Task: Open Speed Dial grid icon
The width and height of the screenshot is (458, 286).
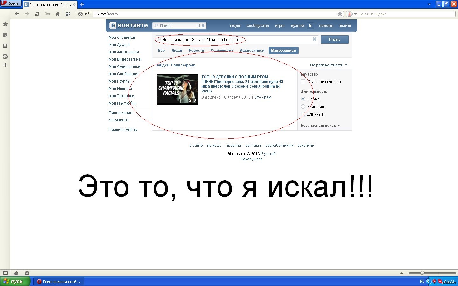Action: [x=67, y=14]
